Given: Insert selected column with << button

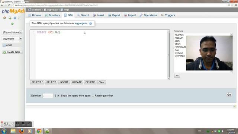Looking at the screenshot, I should (177, 76).
